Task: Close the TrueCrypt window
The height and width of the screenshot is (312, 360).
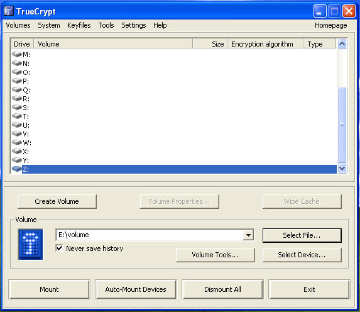Action: click(x=349, y=11)
